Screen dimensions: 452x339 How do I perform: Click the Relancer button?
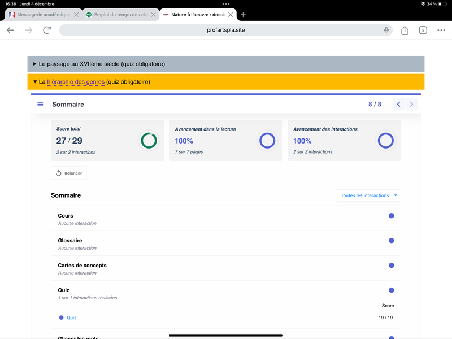click(x=69, y=173)
